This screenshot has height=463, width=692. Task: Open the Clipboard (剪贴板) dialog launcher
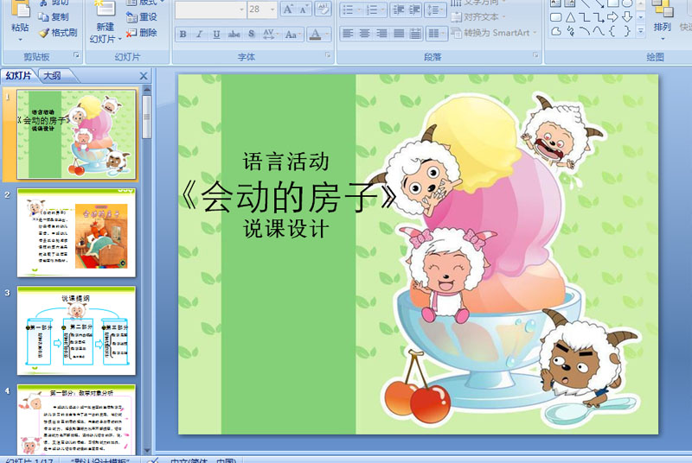click(76, 55)
